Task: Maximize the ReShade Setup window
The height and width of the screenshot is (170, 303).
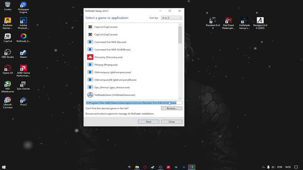Action: (169, 11)
